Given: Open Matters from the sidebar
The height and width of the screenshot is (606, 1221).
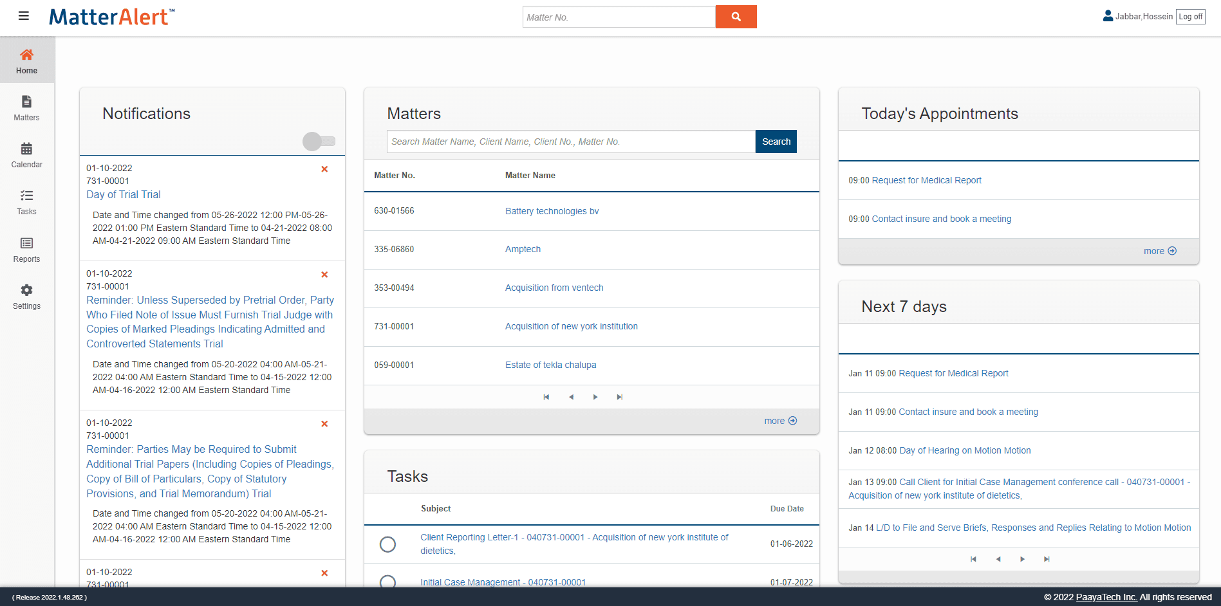Looking at the screenshot, I should tap(26, 108).
